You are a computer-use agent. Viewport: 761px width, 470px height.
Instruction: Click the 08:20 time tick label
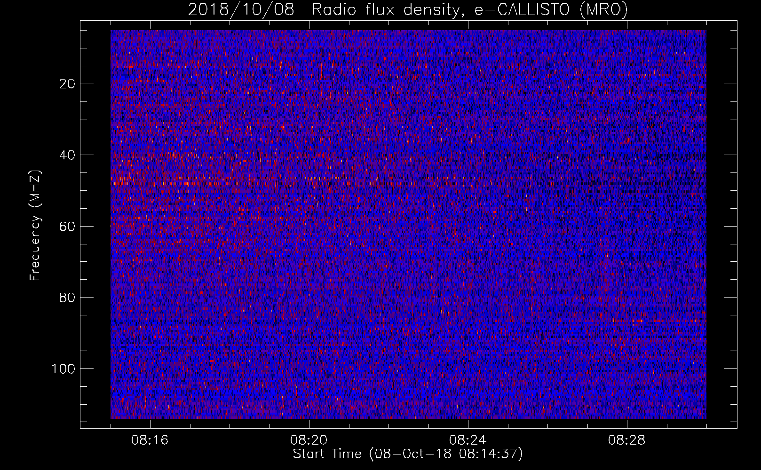pos(309,440)
